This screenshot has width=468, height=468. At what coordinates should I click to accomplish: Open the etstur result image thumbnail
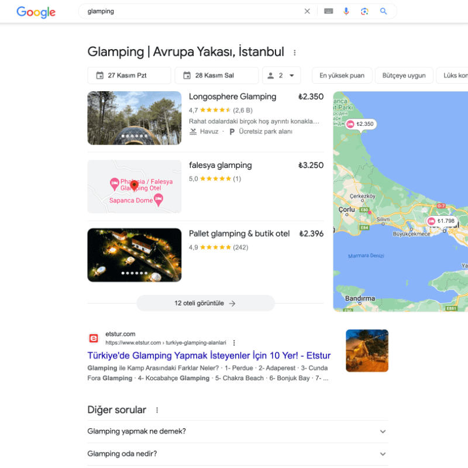[367, 350]
